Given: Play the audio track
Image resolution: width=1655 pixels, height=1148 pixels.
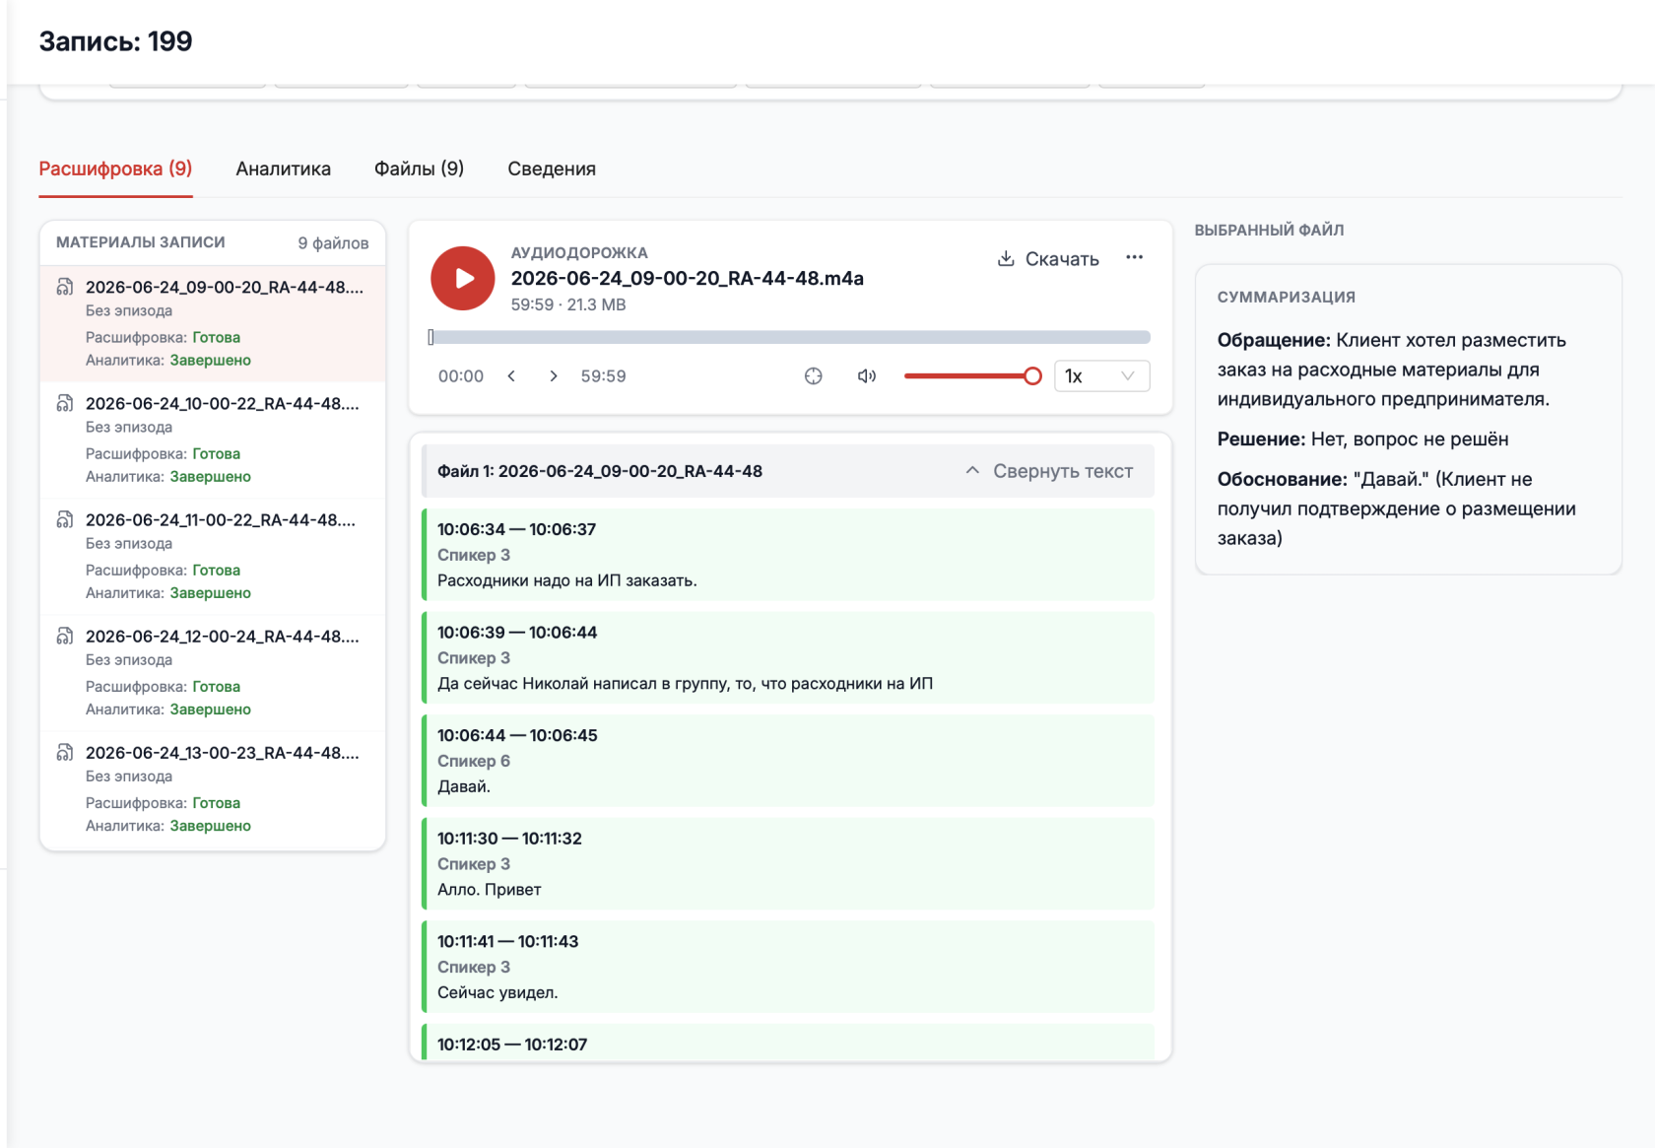Looking at the screenshot, I should pos(462,278).
